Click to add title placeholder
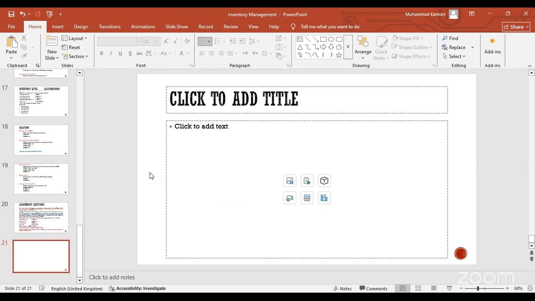 click(307, 100)
